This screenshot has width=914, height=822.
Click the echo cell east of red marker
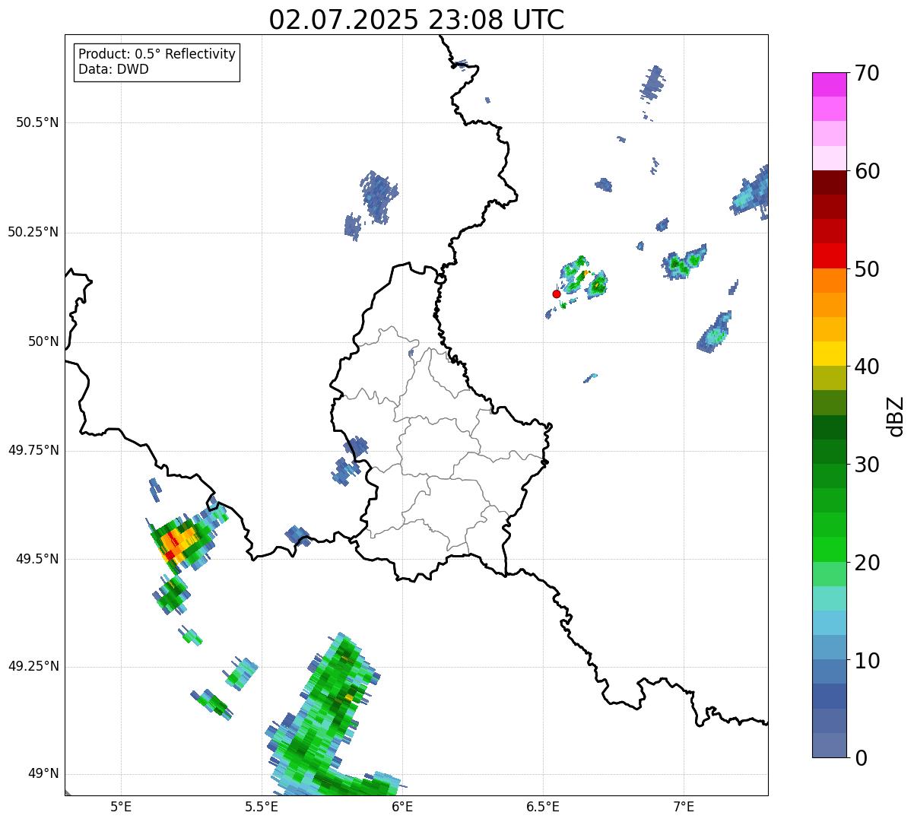(x=597, y=284)
